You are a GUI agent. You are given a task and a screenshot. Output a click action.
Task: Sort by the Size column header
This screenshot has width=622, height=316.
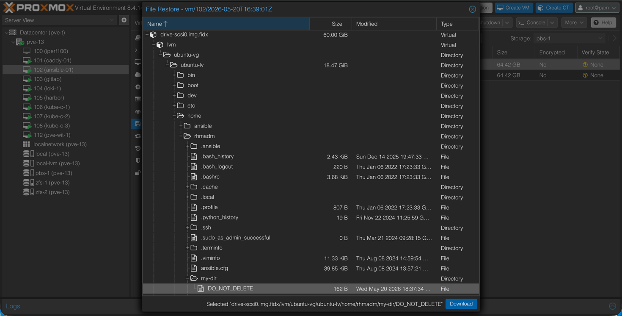[x=331, y=24]
